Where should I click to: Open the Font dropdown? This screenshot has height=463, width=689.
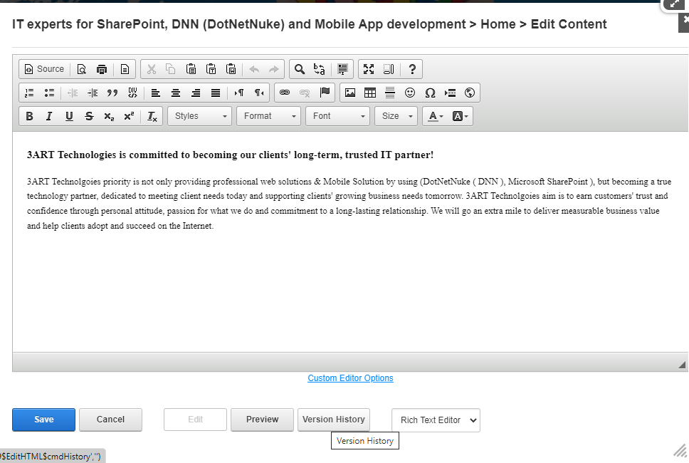coord(337,116)
